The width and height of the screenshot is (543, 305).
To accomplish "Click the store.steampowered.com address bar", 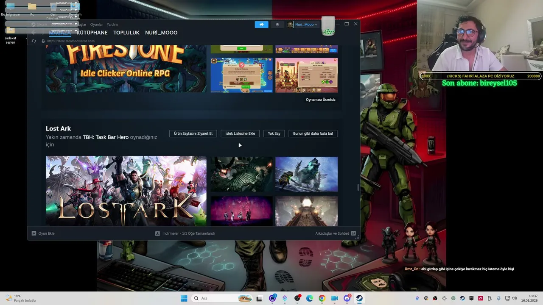I will 71,41.
